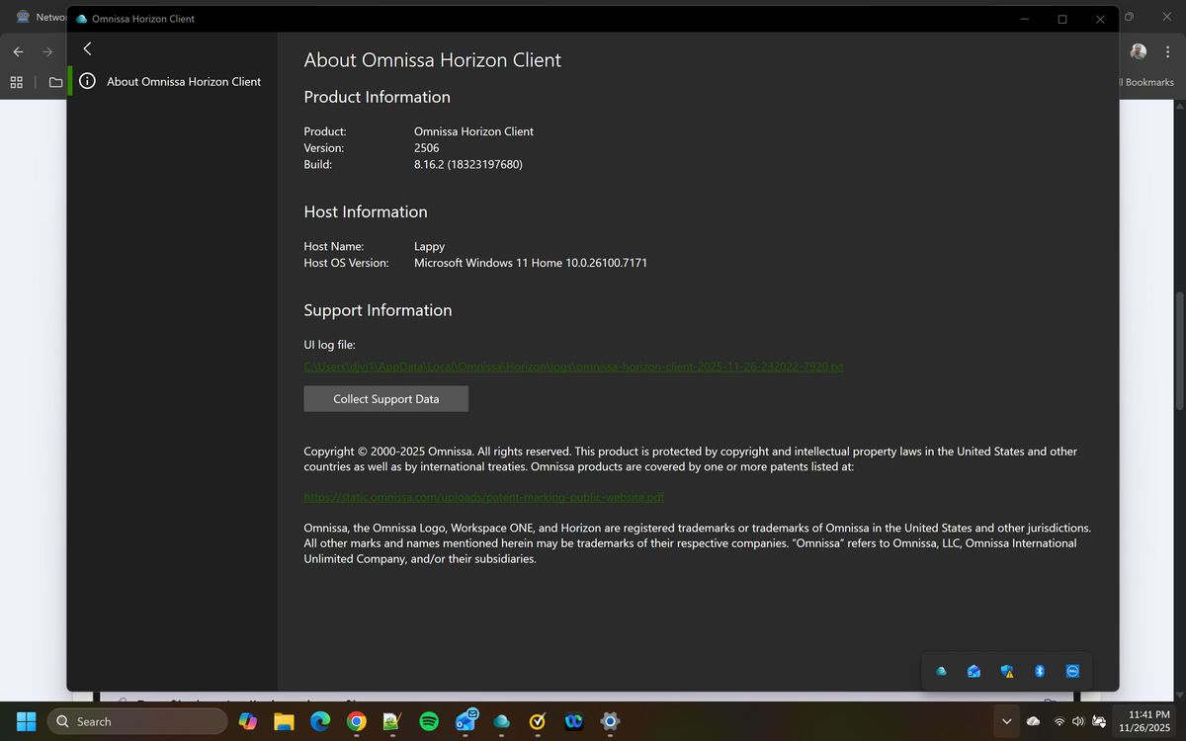This screenshot has height=741, width=1186.
Task: Click Omnissa Horizon icon in tray overflow
Action: (x=941, y=672)
